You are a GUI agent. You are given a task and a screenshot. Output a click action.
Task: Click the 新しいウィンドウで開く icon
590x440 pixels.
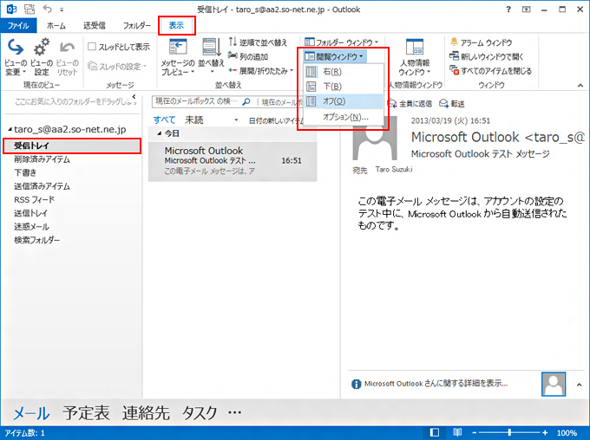455,56
